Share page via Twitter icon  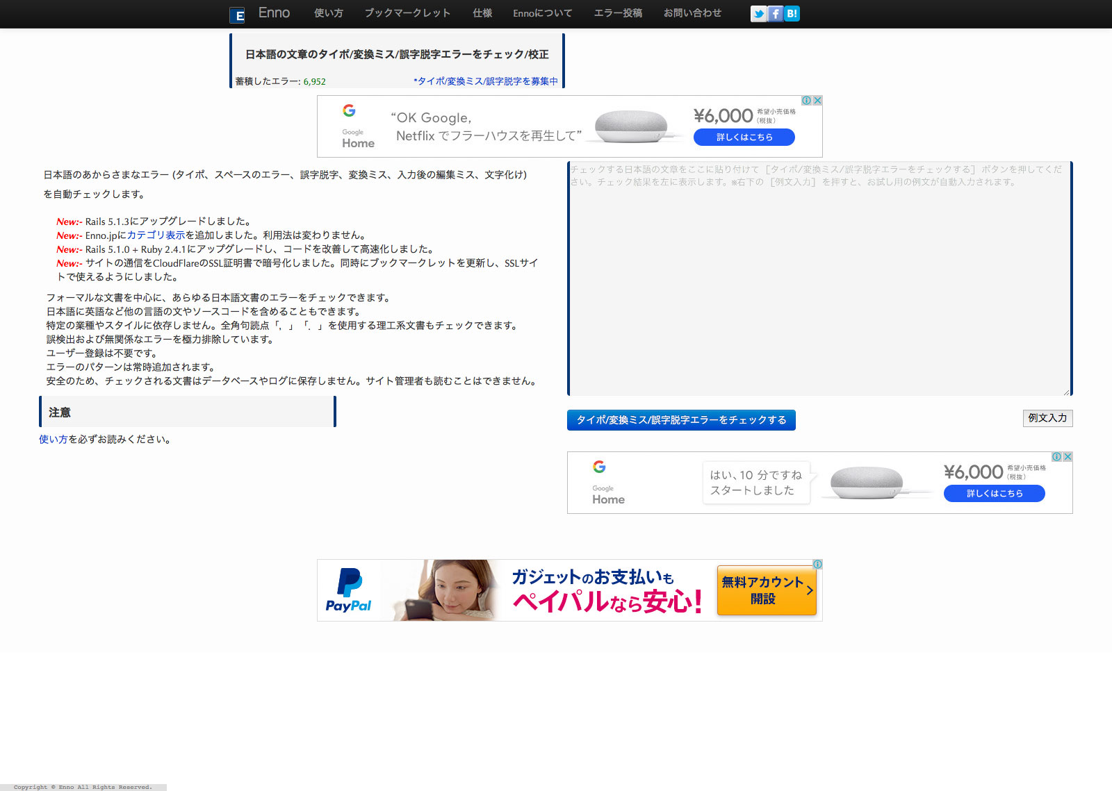(758, 14)
